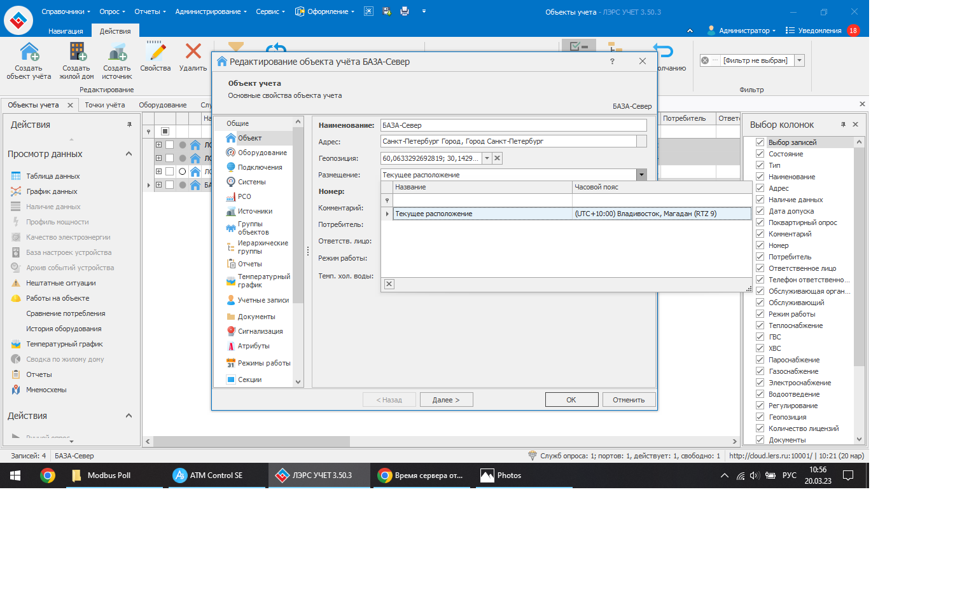Toggle Адрес column checkbox
The width and height of the screenshot is (962, 595).
pos(760,188)
